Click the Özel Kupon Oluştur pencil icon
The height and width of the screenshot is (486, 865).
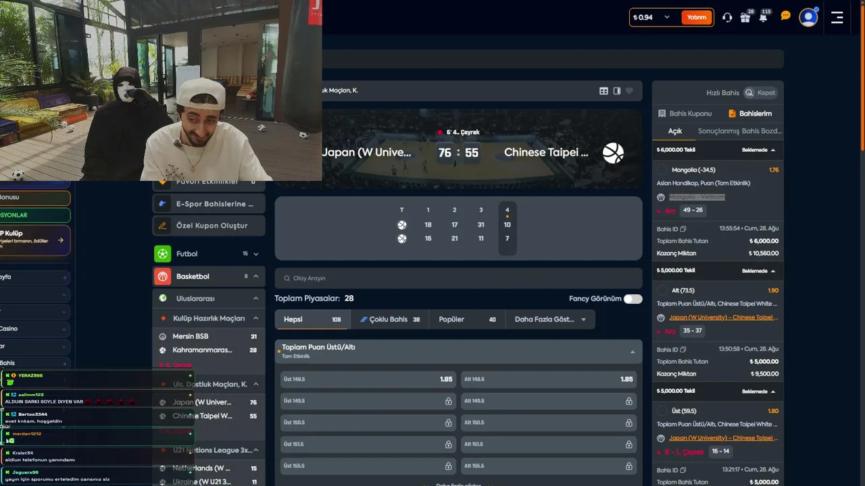(162, 225)
